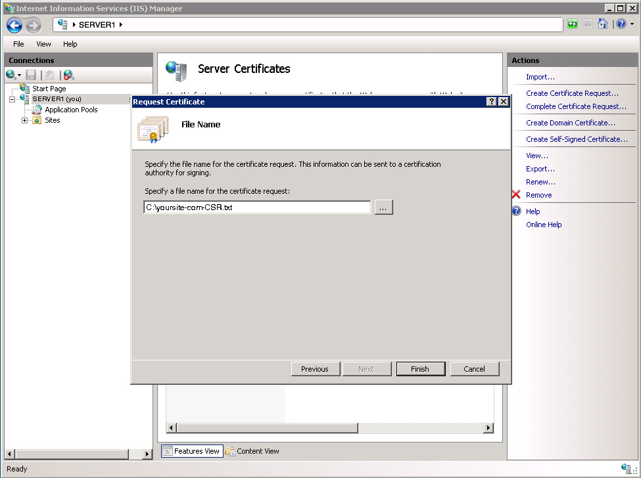This screenshot has height=478, width=641.
Task: Switch to the Content View tab
Action: point(252,451)
